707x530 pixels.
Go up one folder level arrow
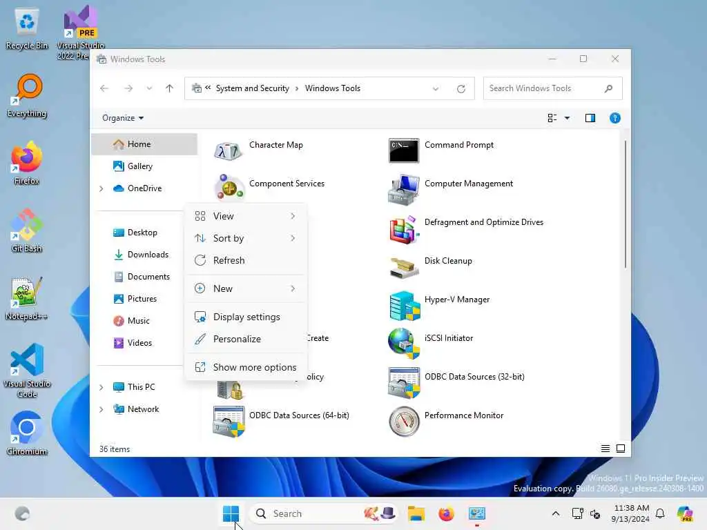(x=170, y=88)
